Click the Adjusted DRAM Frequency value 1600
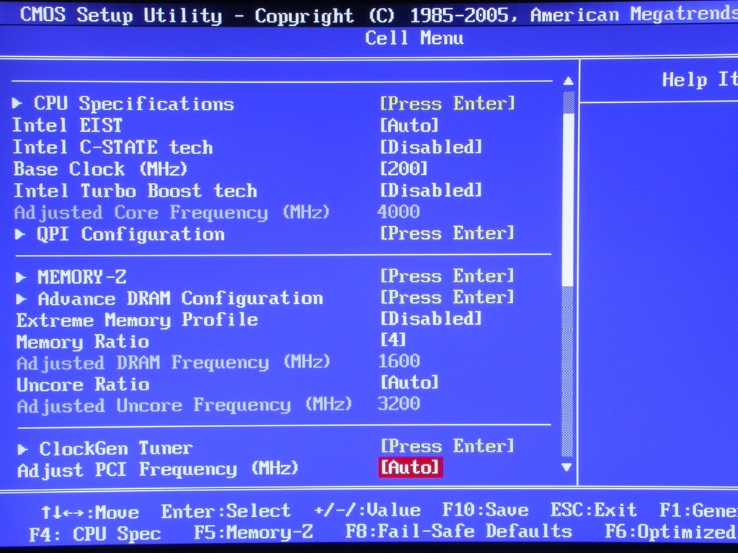 tap(399, 361)
